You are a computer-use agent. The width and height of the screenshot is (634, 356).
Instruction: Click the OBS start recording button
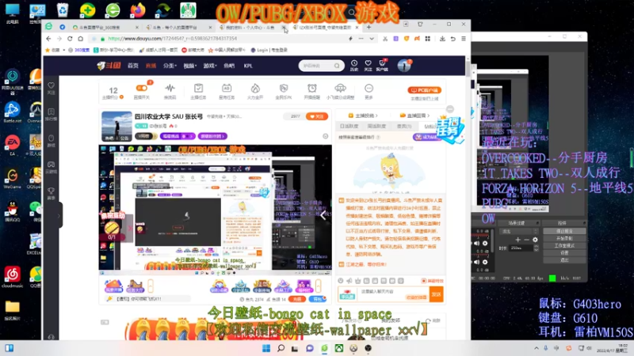564,239
